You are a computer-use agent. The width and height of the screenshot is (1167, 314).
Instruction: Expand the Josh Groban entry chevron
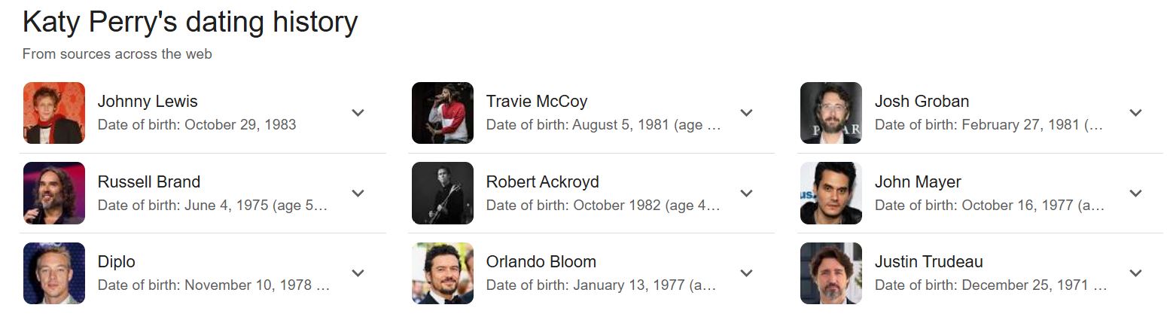pyautogui.click(x=1135, y=113)
